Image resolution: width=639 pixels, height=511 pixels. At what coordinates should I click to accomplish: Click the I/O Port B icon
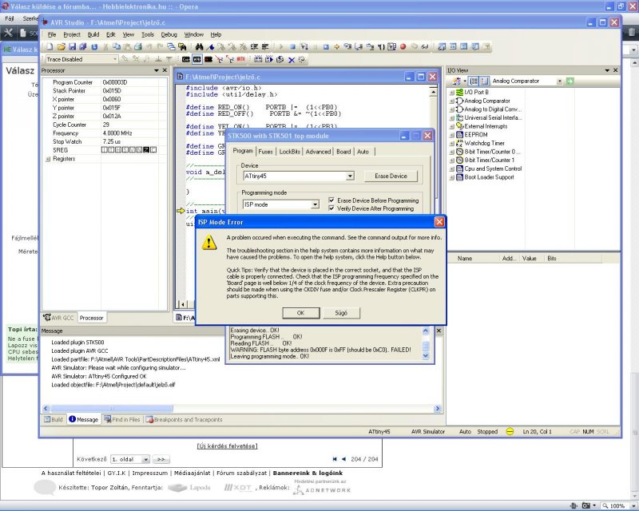tap(460, 92)
